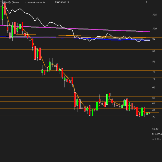Image resolution: width=162 pixels, height=162 pixels.
Task: Click the 'V: 0.09 X' volume text
Action: click(x=157, y=134)
